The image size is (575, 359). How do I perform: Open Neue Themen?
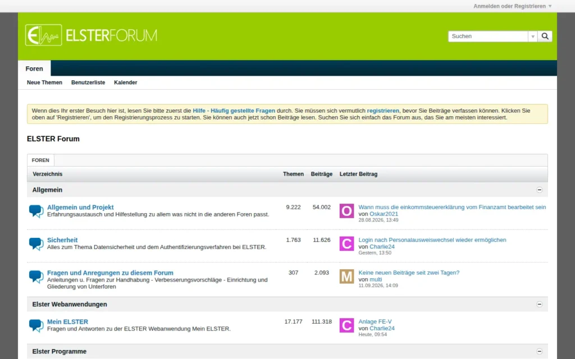(x=44, y=82)
